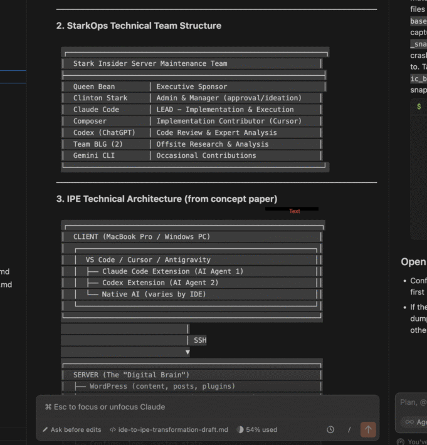Click the red Text annotation label

(x=294, y=211)
